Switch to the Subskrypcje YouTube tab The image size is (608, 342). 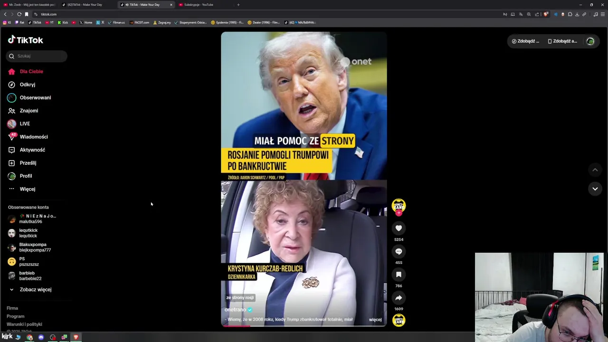point(204,5)
